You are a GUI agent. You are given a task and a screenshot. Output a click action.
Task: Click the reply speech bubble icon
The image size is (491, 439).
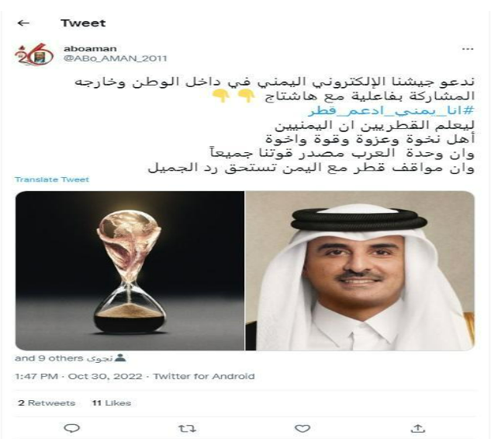tap(71, 428)
